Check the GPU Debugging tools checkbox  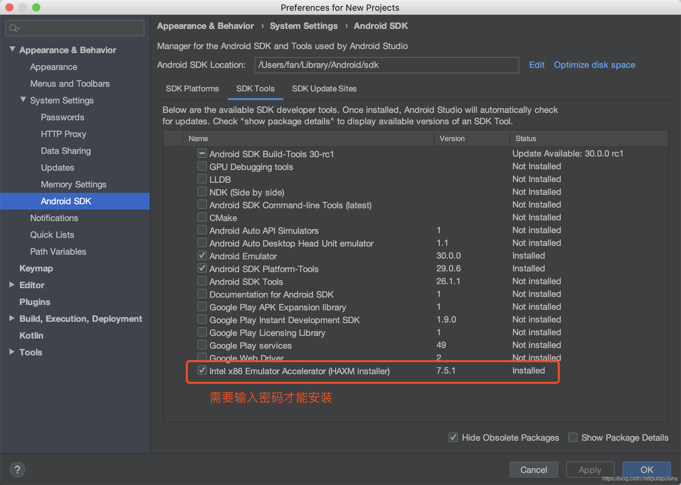pos(202,166)
